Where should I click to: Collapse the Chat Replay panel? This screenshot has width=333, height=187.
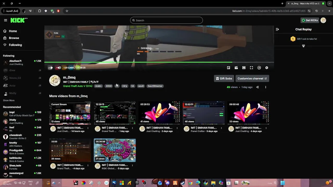pos(277,29)
